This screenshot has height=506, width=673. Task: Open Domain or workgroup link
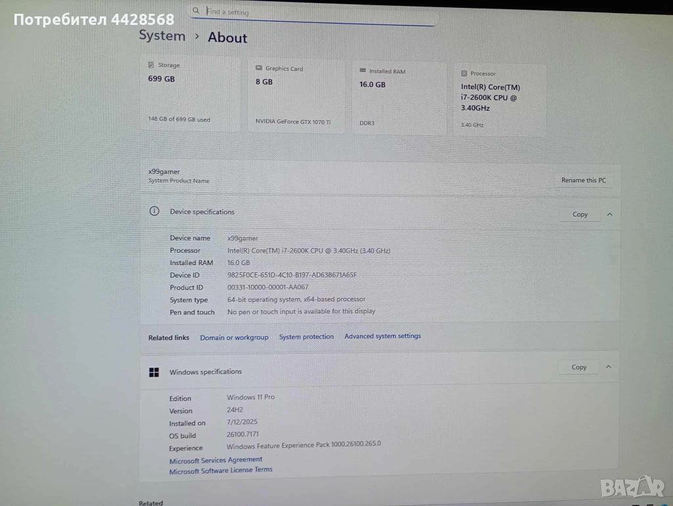tap(234, 337)
